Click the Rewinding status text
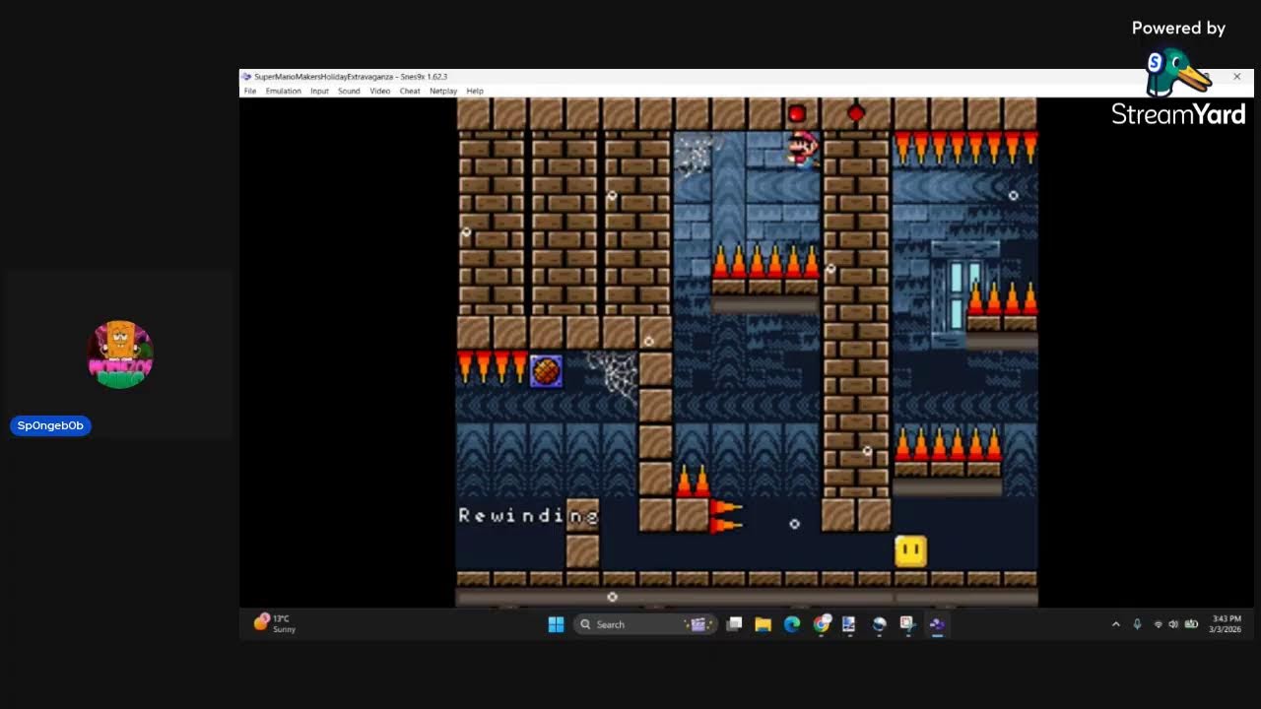1261x709 pixels. (528, 515)
